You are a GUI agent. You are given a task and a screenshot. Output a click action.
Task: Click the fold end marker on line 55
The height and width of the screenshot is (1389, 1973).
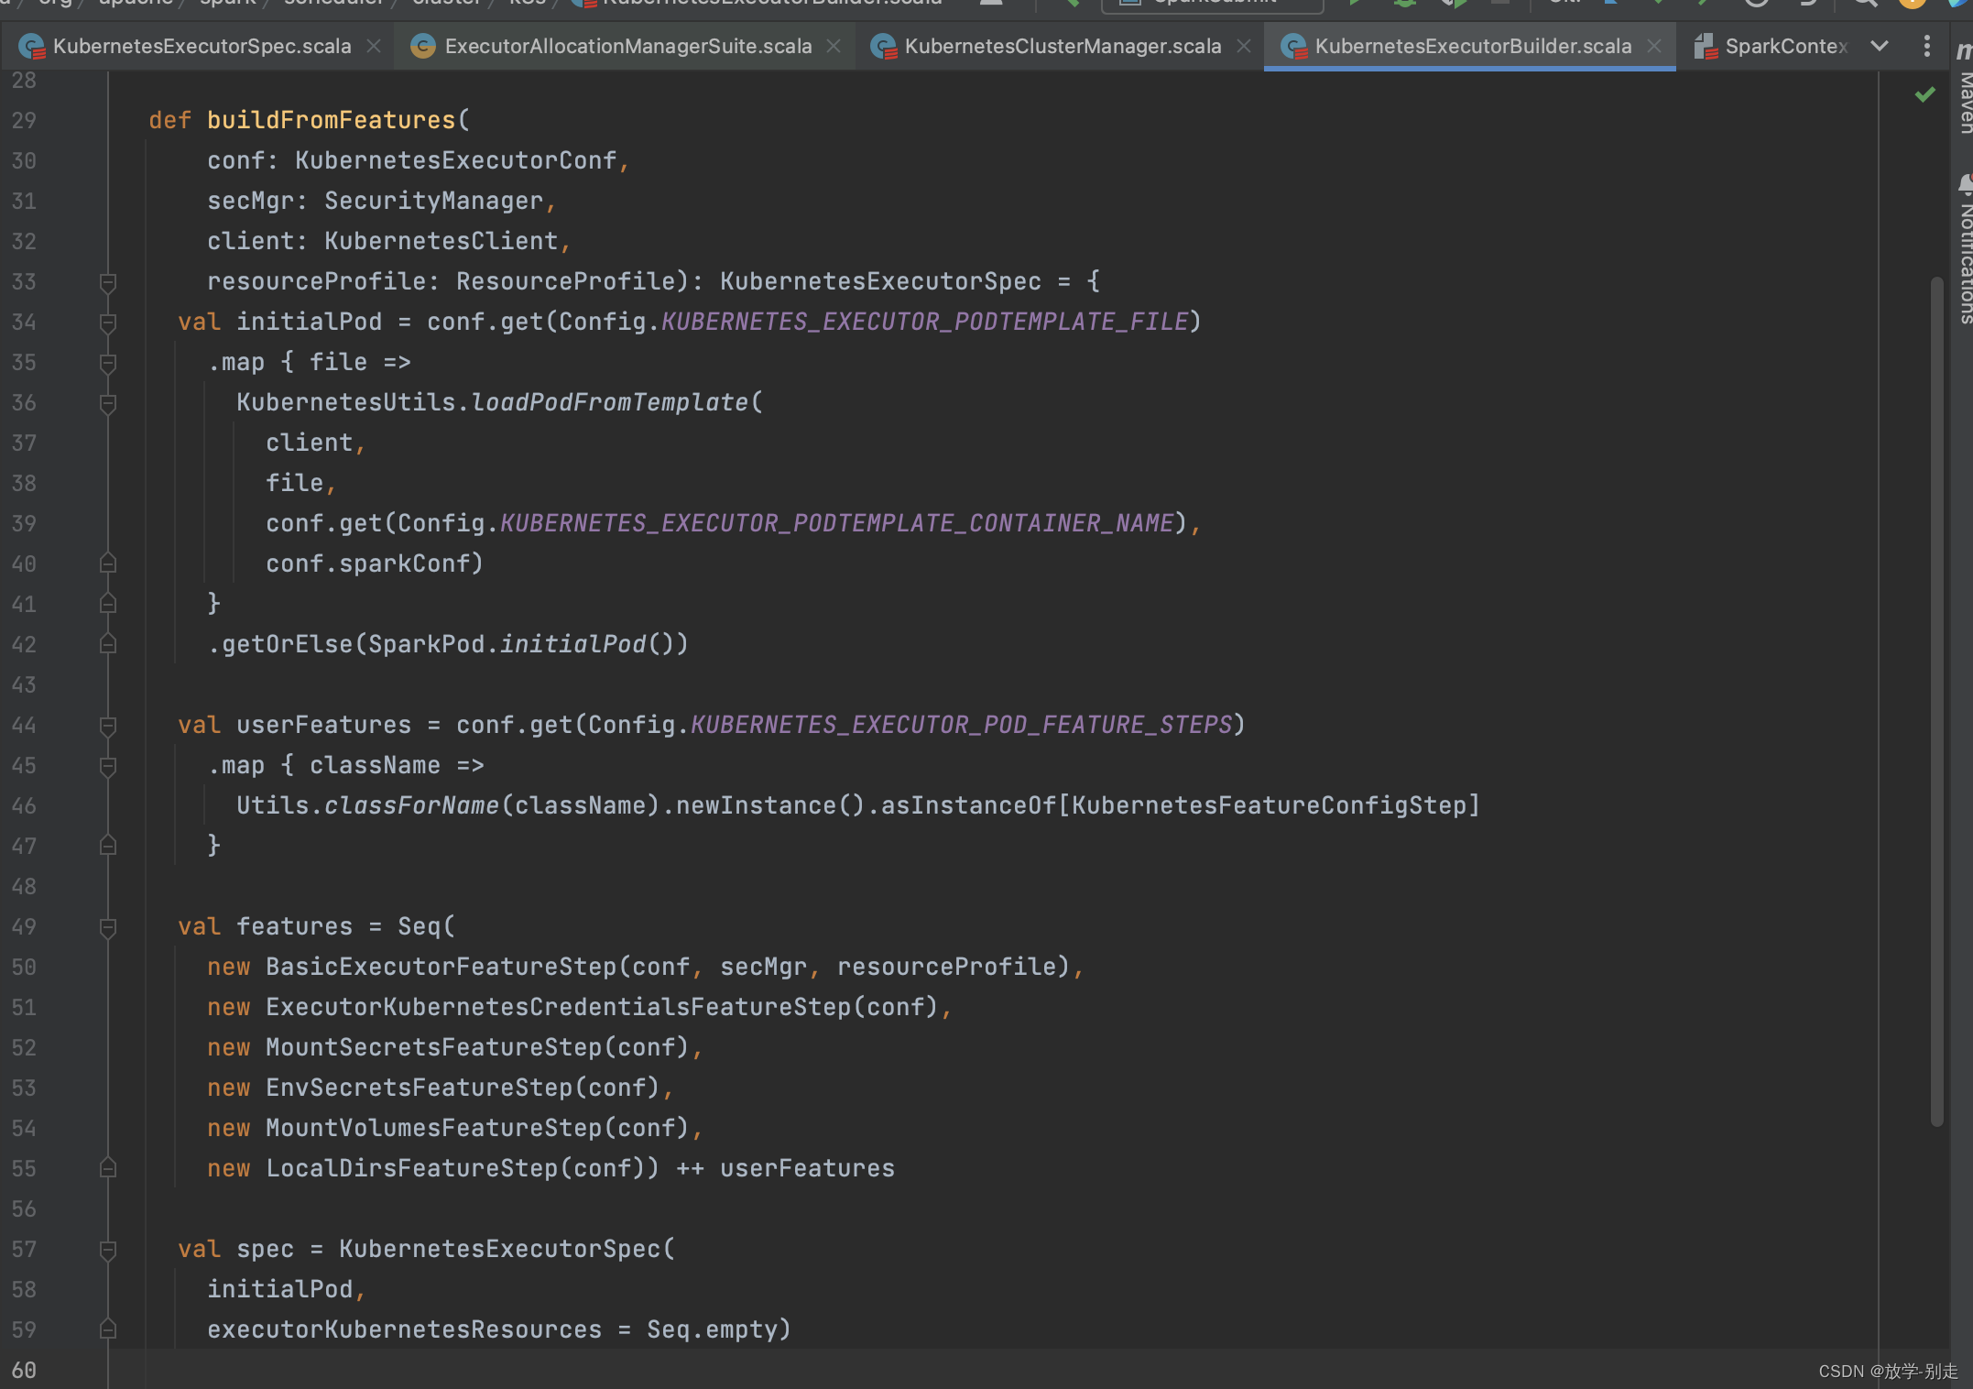pyautogui.click(x=108, y=1168)
